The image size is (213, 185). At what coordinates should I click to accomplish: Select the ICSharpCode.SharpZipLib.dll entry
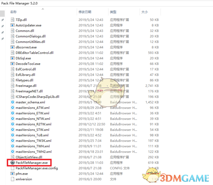click(x=37, y=97)
